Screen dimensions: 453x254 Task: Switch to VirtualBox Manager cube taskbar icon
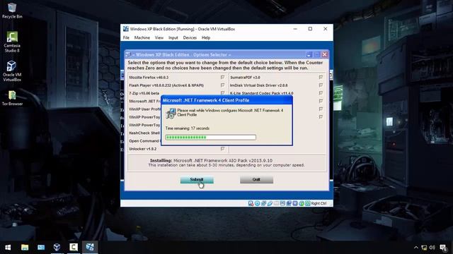[x=57, y=247]
